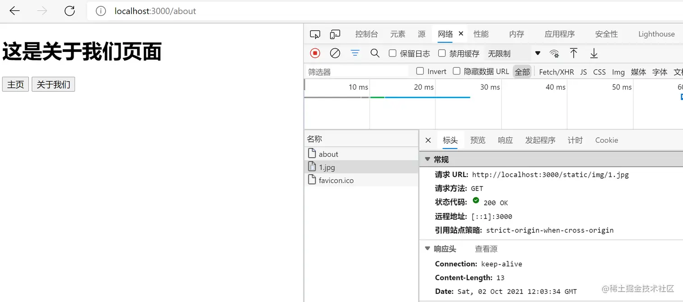Switch to the Initiator tab (发起程序)
Image resolution: width=683 pixels, height=302 pixels.
[x=540, y=140]
